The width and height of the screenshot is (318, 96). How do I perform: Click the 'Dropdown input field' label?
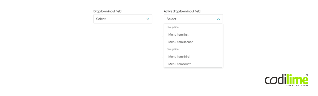107,11
